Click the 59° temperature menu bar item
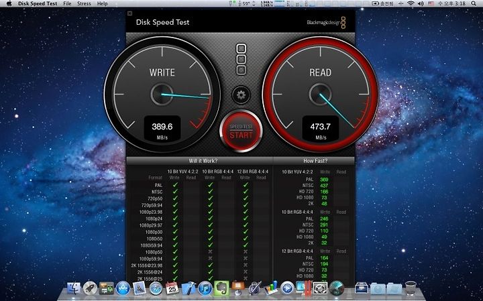The height and width of the screenshot is (301, 483). (246, 4)
